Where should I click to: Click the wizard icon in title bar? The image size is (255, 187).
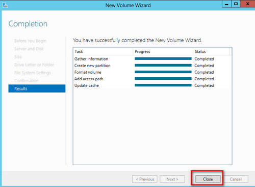5,5
